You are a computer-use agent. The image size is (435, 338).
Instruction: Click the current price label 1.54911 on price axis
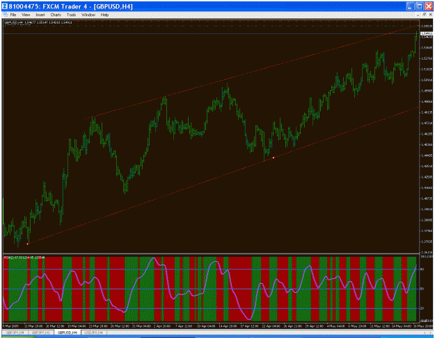tap(427, 33)
